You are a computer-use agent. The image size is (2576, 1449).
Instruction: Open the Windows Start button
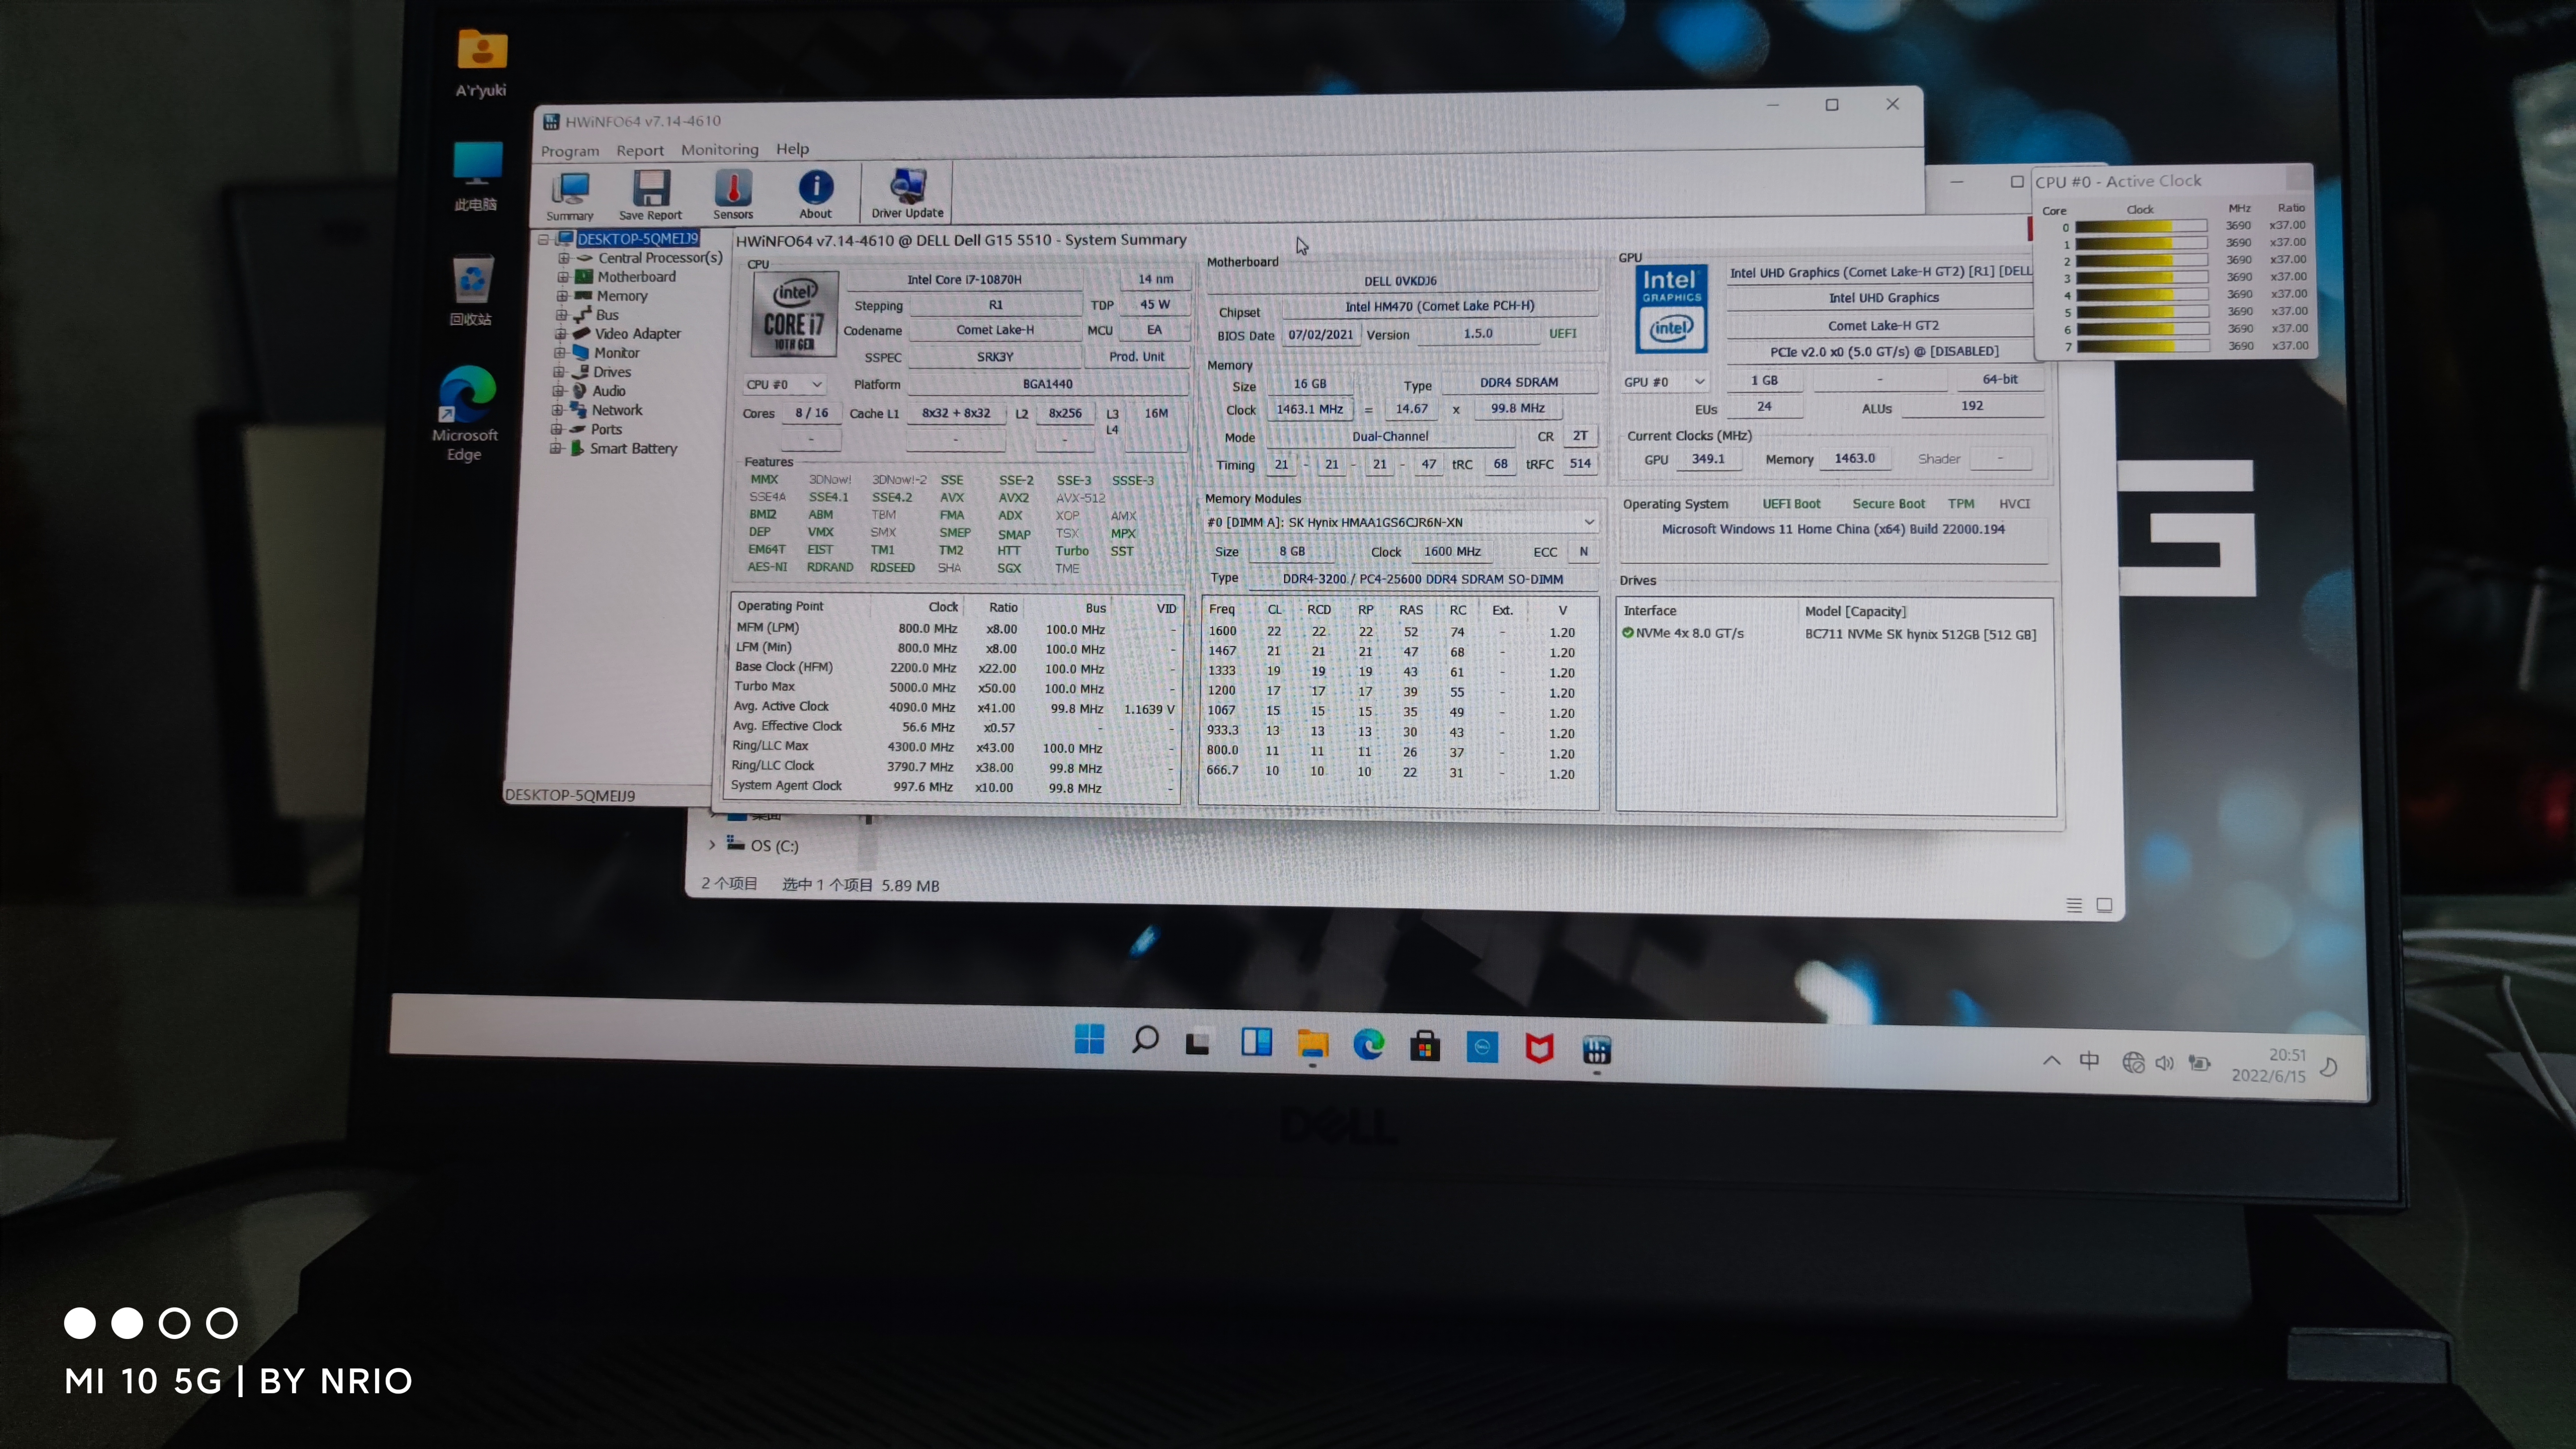(1089, 1039)
